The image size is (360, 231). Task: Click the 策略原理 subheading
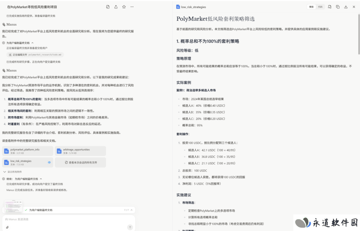point(184,58)
